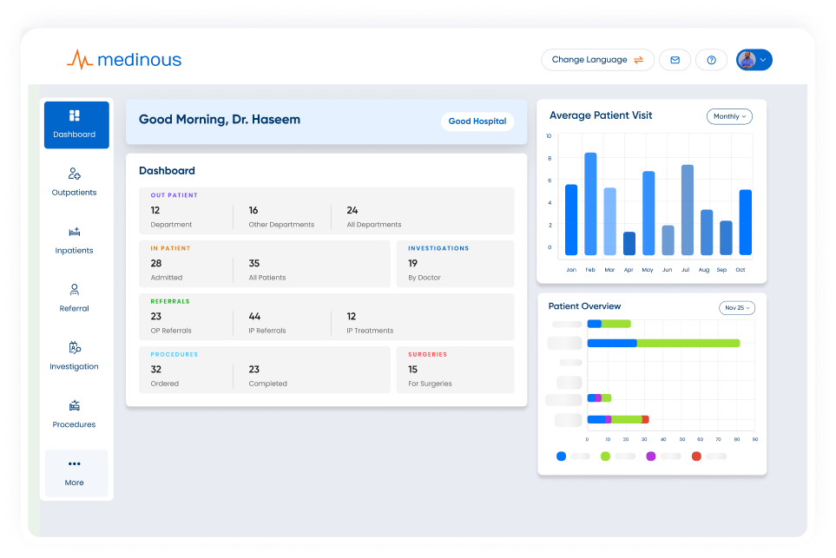
Task: Go to the Referral icon
Action: click(75, 290)
